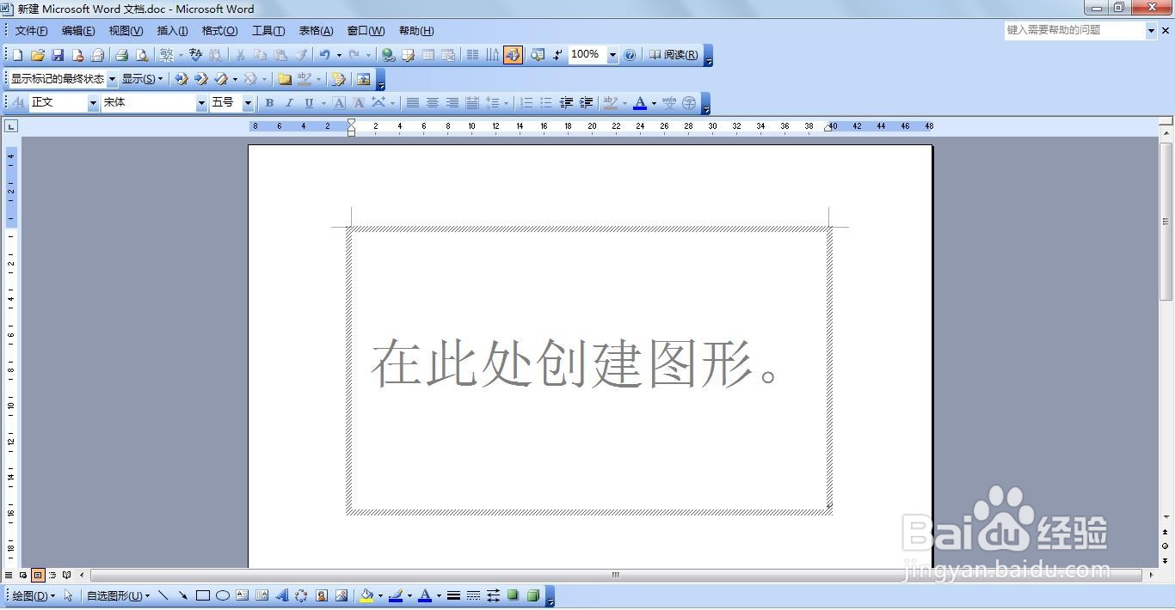Click the Undo arrow icon
The image size is (1175, 610).
coord(324,55)
